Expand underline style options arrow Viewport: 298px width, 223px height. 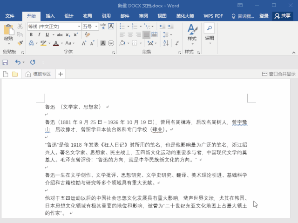[x=53, y=35]
